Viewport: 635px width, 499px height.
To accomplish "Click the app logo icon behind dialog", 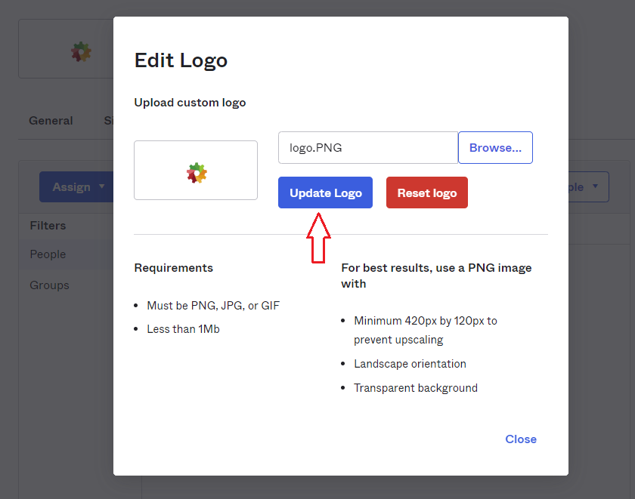I will 81,51.
